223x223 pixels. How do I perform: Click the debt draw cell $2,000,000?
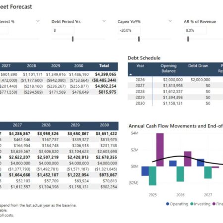coord(200,80)
